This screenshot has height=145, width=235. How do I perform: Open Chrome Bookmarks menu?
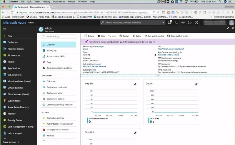tap(59, 1)
